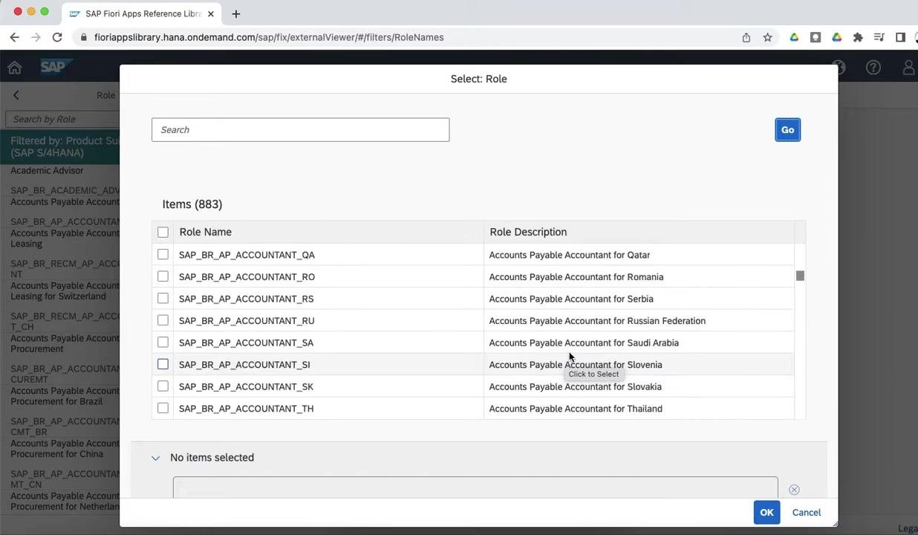Screen dimensions: 918x535
Task: Click the SAP_BR_AP_ACCOUNTANT_RU role name
Action: click(x=247, y=321)
